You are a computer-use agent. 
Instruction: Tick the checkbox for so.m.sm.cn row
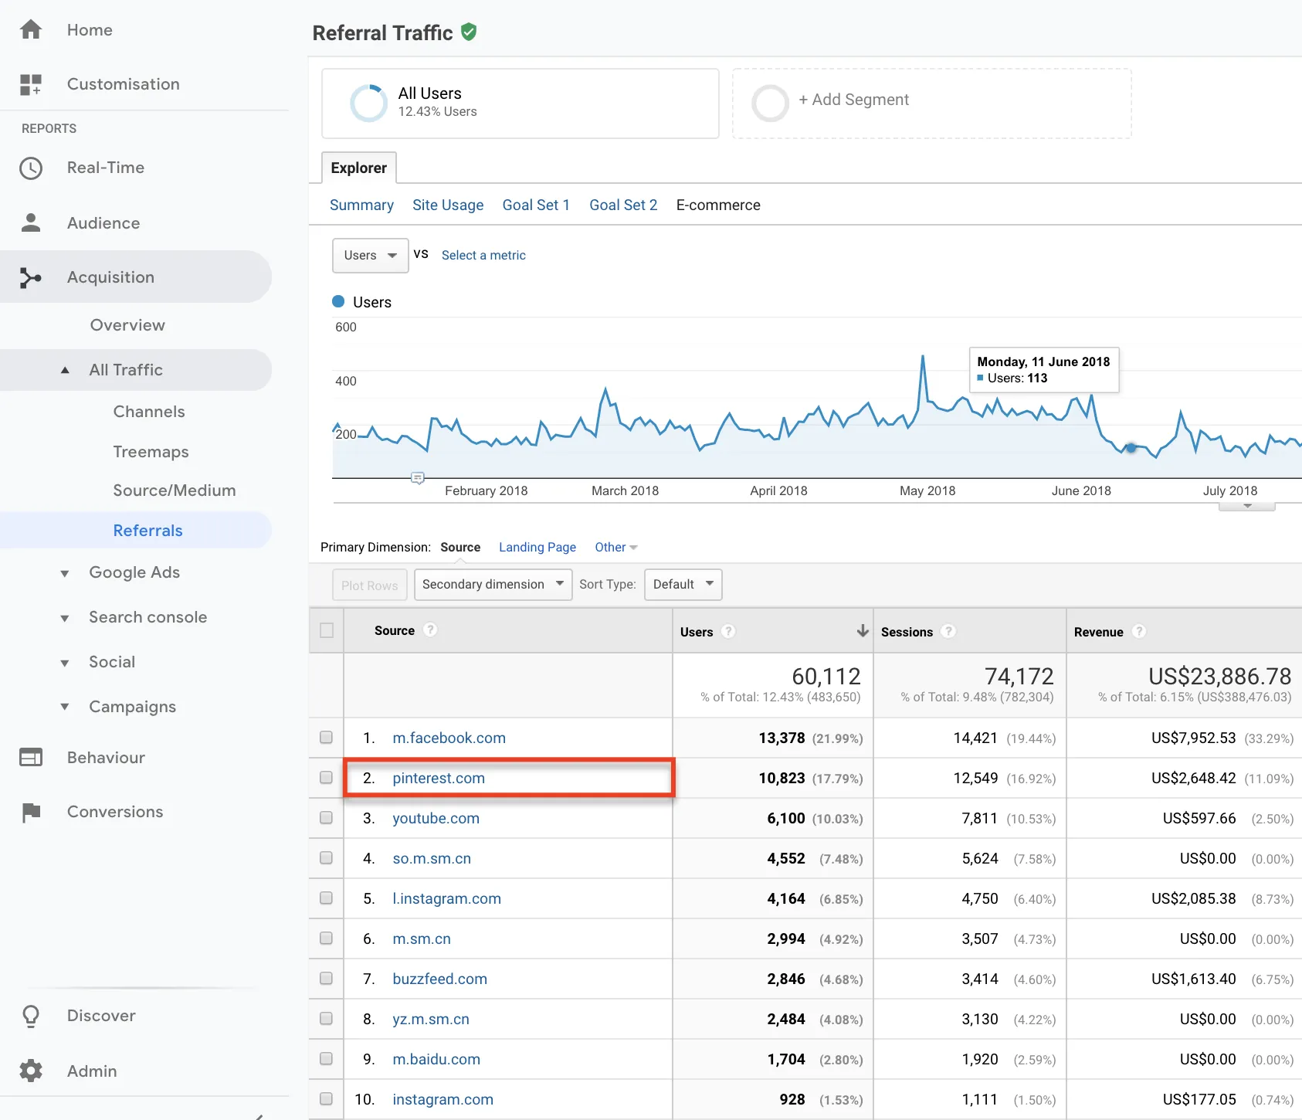coord(326,857)
